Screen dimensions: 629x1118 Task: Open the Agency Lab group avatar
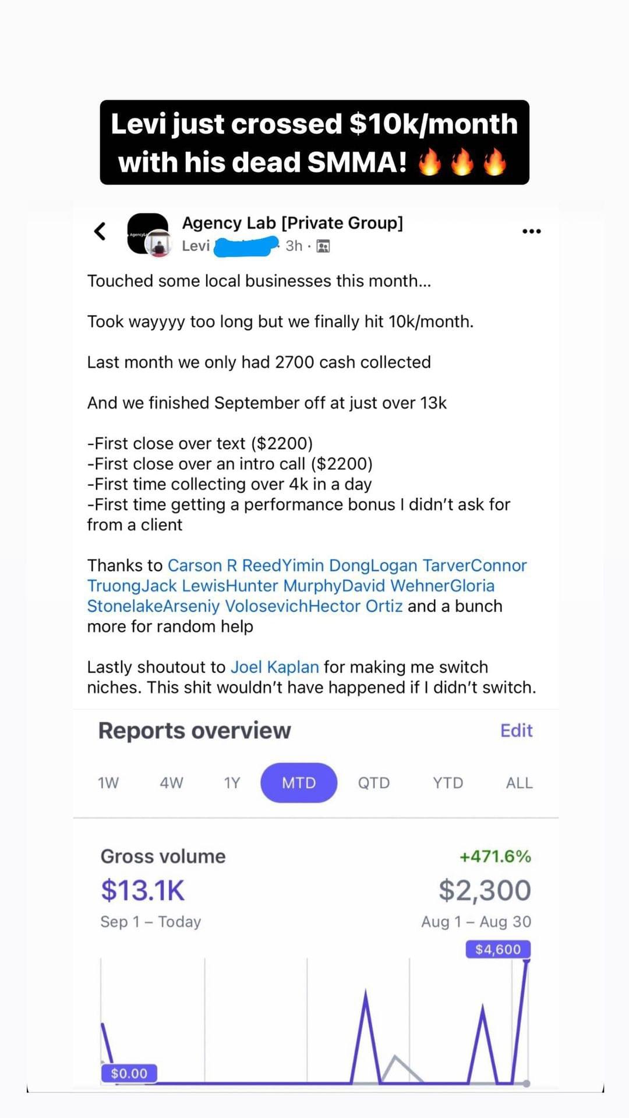click(149, 234)
